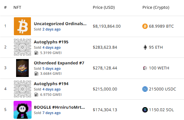Click the WETH token icon
Image resolution: width=184 pixels, height=120 pixels.
click(145, 68)
